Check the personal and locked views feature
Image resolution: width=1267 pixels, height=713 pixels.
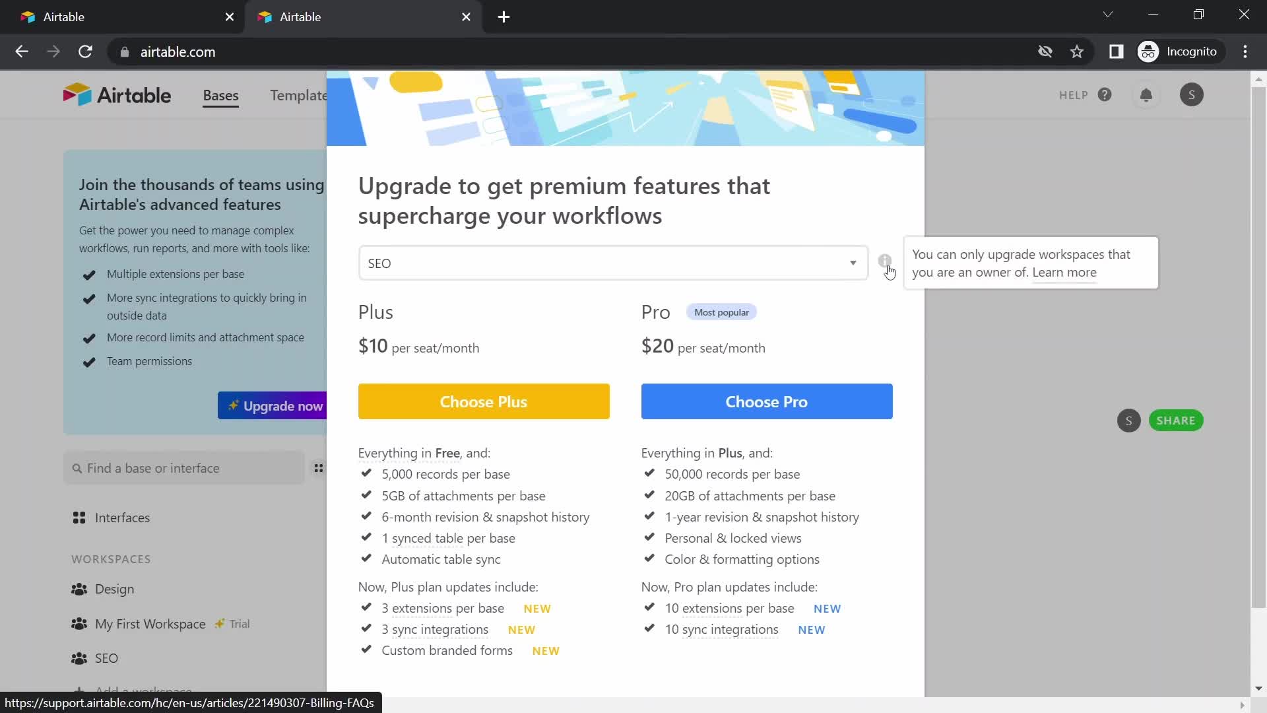click(x=732, y=537)
